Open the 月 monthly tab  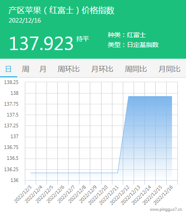click(x=42, y=69)
